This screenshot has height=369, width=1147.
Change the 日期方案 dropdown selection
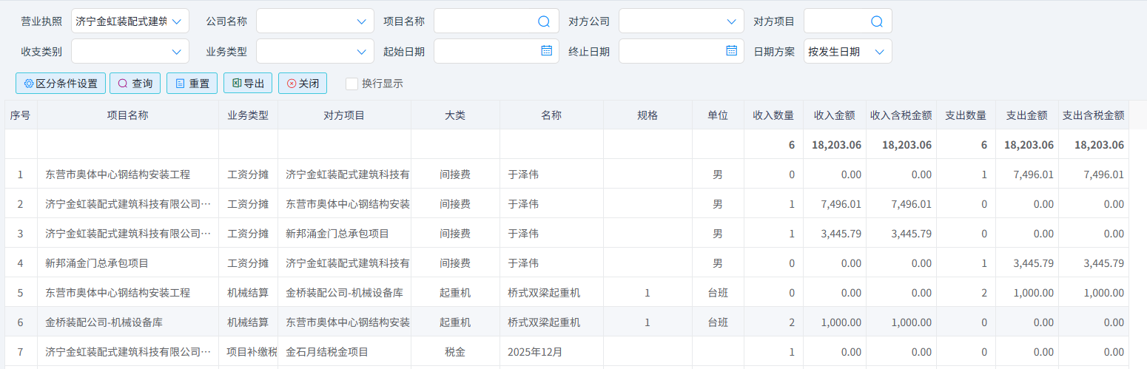click(x=848, y=52)
